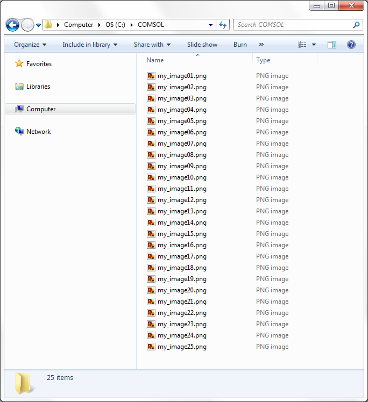Screen dimensions: 368x402
Task: Select OS (C:) in the address breadcrumb
Action: [115, 25]
